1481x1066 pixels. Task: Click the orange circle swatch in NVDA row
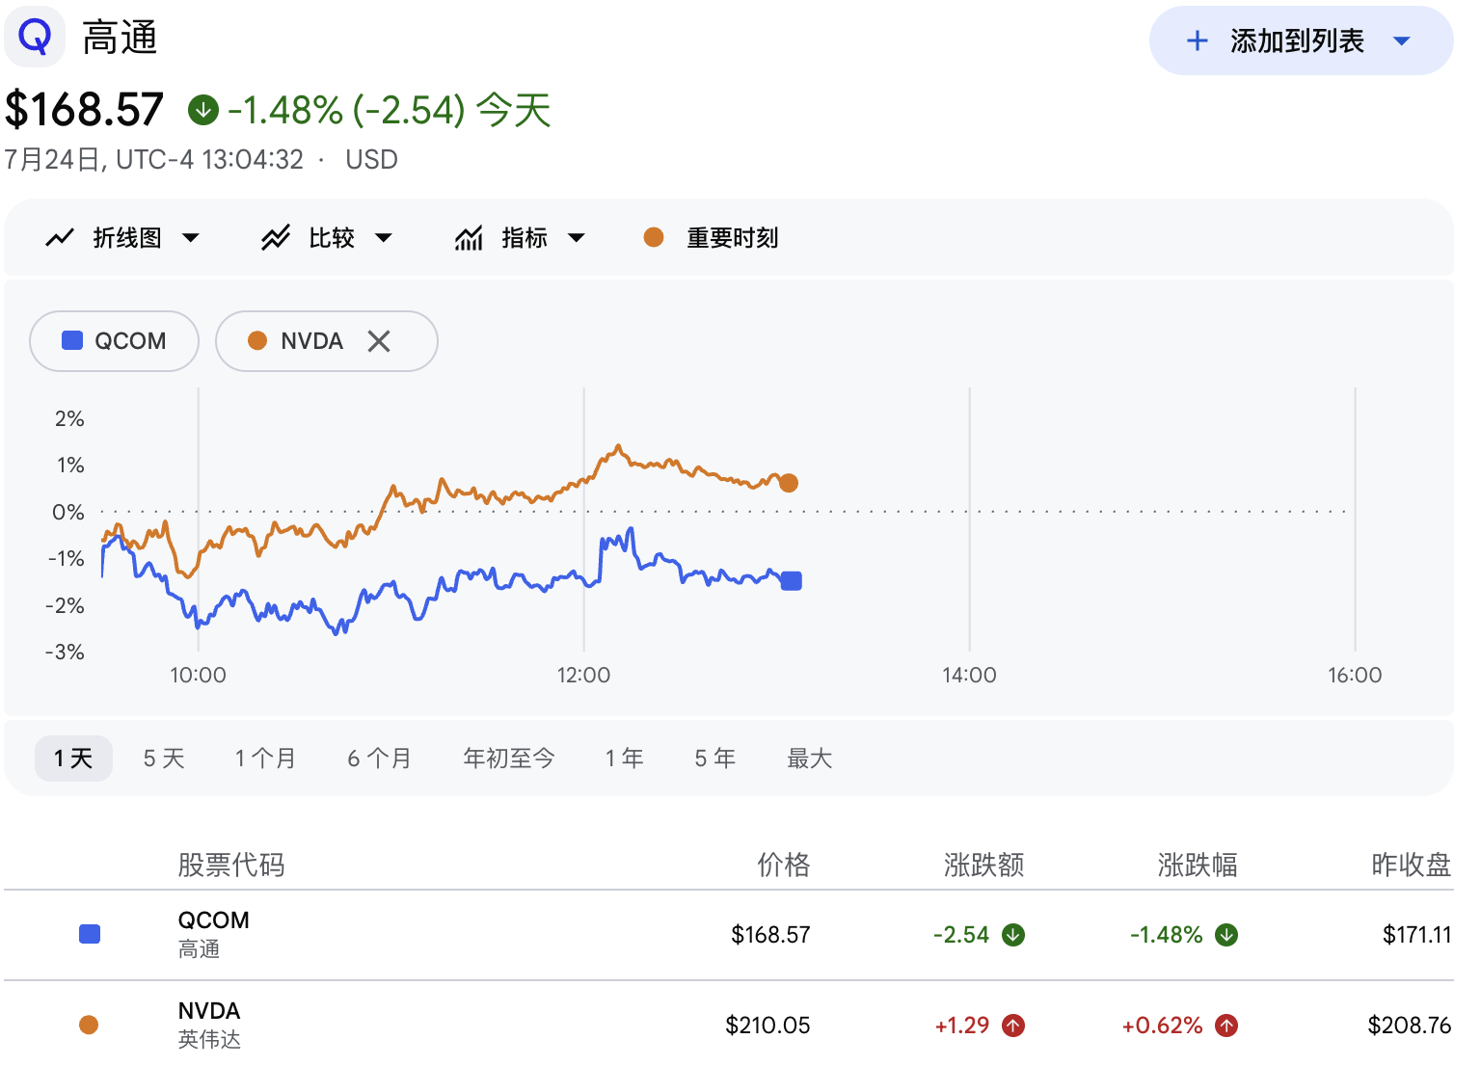[89, 1025]
